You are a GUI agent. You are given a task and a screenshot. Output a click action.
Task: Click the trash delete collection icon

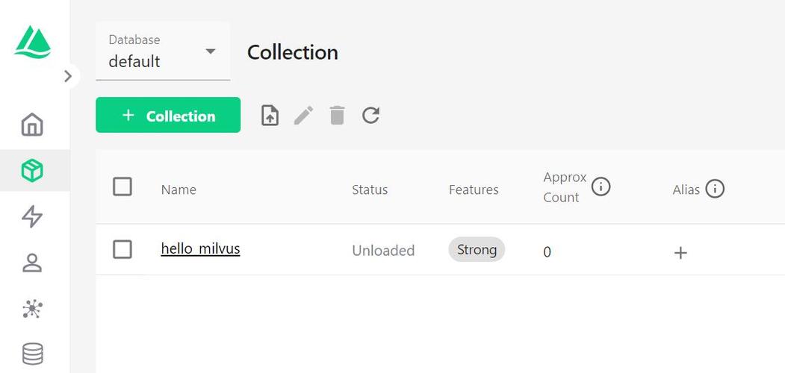tap(338, 116)
